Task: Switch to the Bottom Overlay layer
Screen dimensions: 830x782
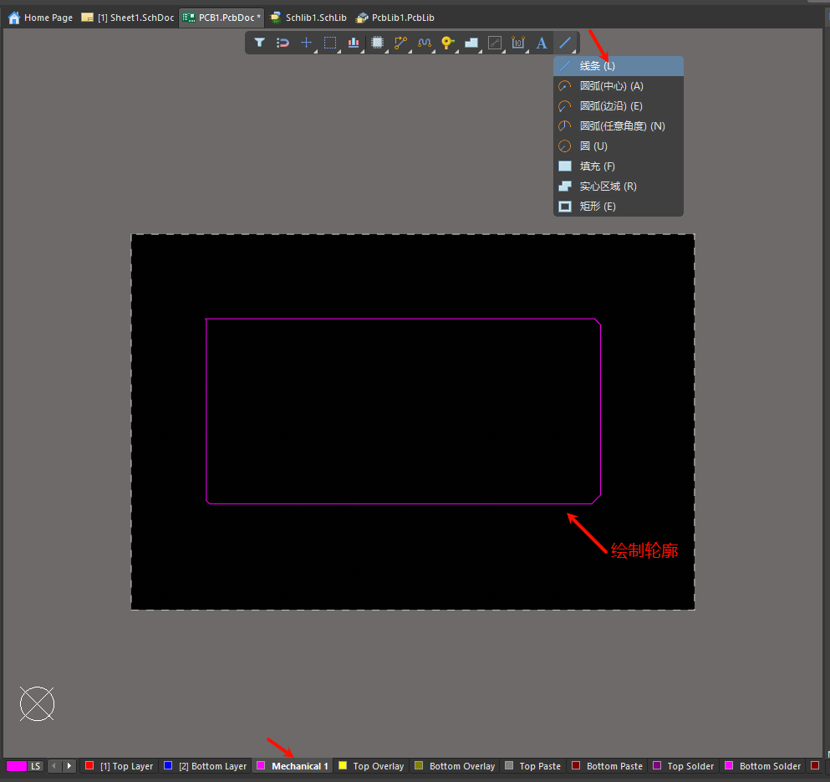Action: tap(456, 766)
